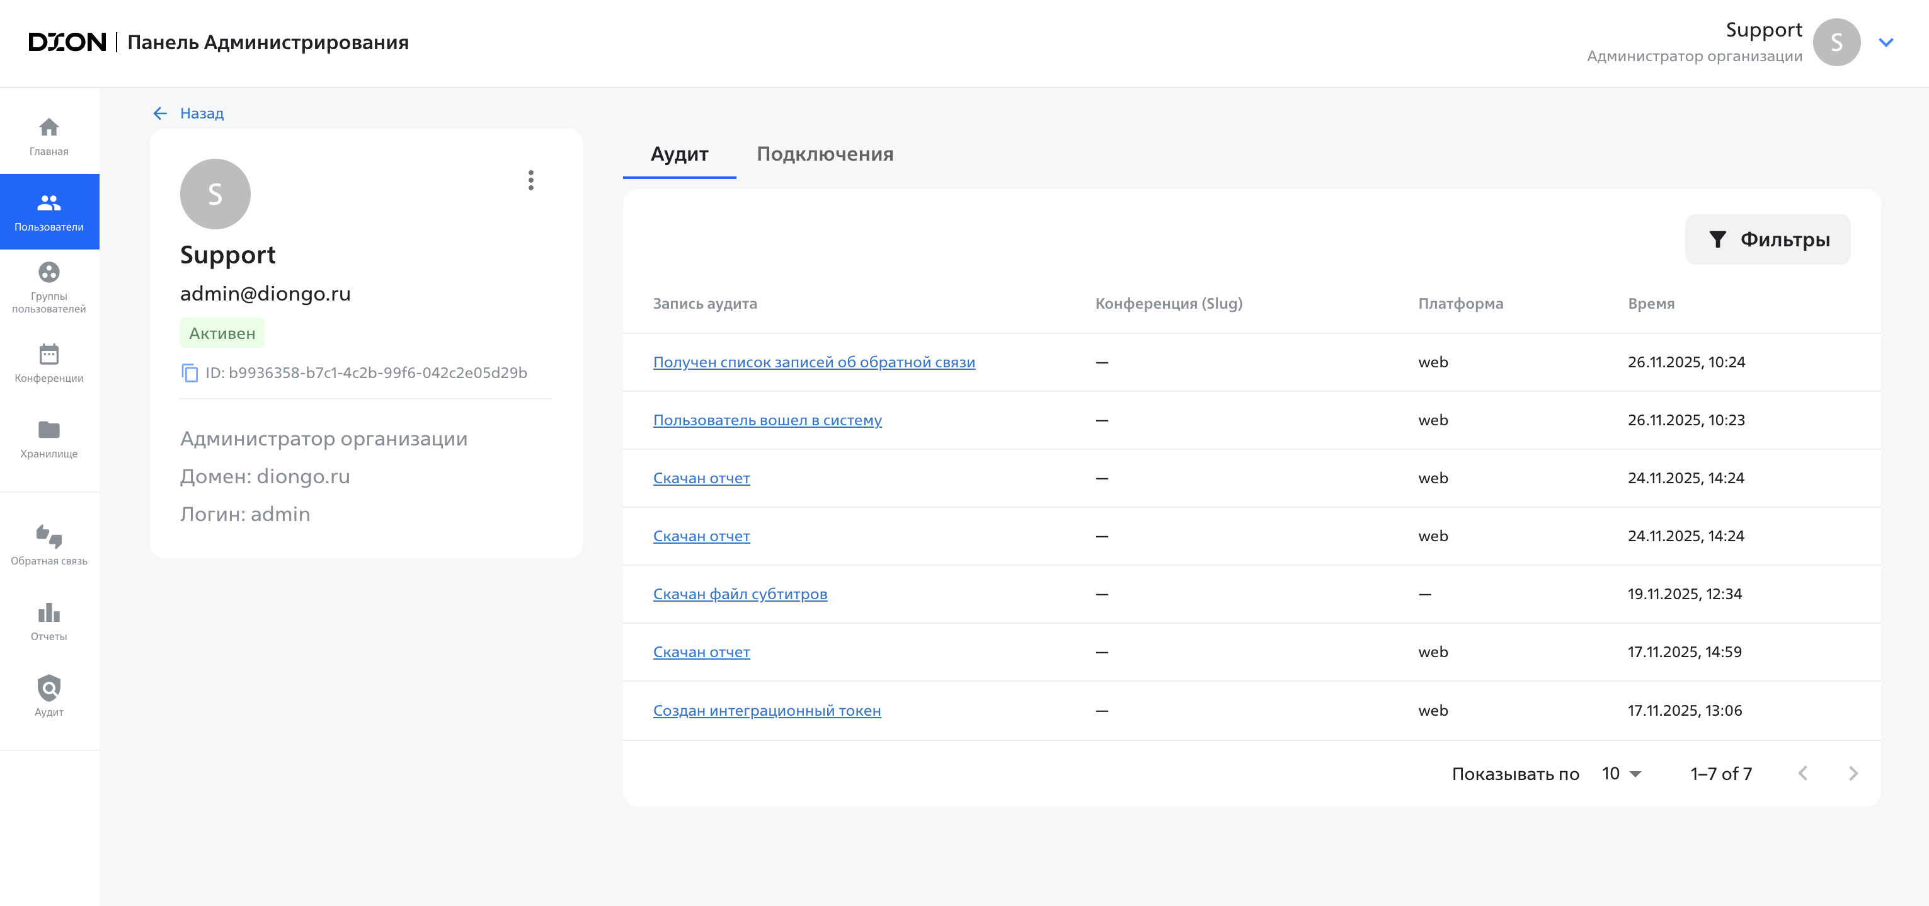Expand the account menu chevron at the top right
This screenshot has height=906, width=1929.
pos(1886,43)
